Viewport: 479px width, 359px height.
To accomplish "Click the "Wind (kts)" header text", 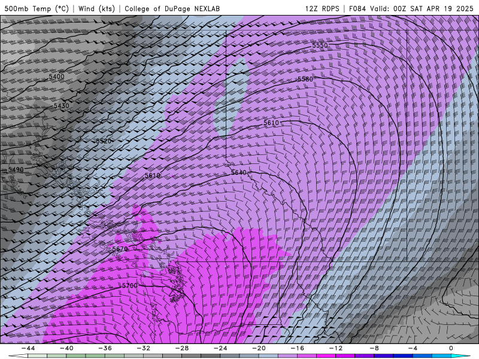I will pos(96,8).
